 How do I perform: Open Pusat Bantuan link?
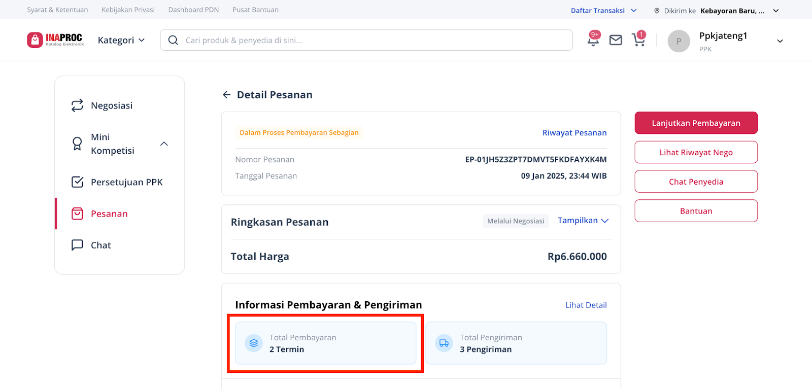tap(255, 10)
